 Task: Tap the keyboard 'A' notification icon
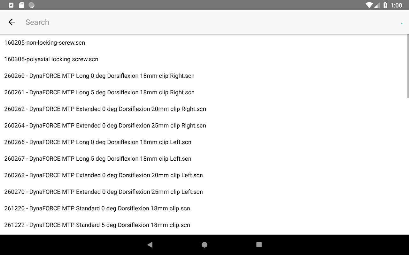[x=11, y=5]
